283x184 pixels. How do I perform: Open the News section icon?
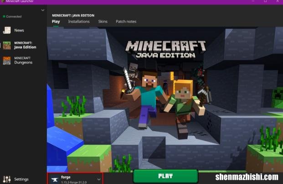click(x=7, y=30)
